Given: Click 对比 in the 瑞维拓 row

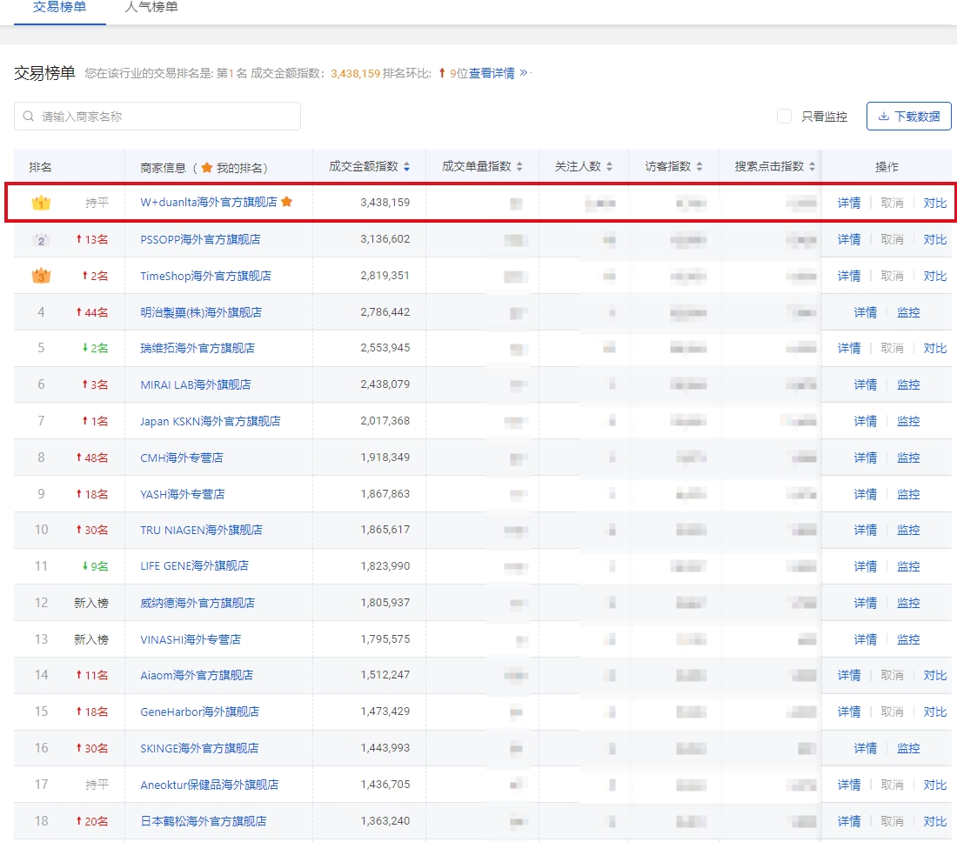Looking at the screenshot, I should [935, 348].
